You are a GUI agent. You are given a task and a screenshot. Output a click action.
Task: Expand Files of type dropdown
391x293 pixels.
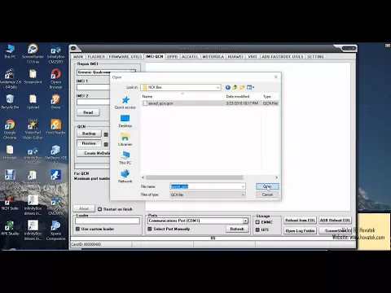243,195
